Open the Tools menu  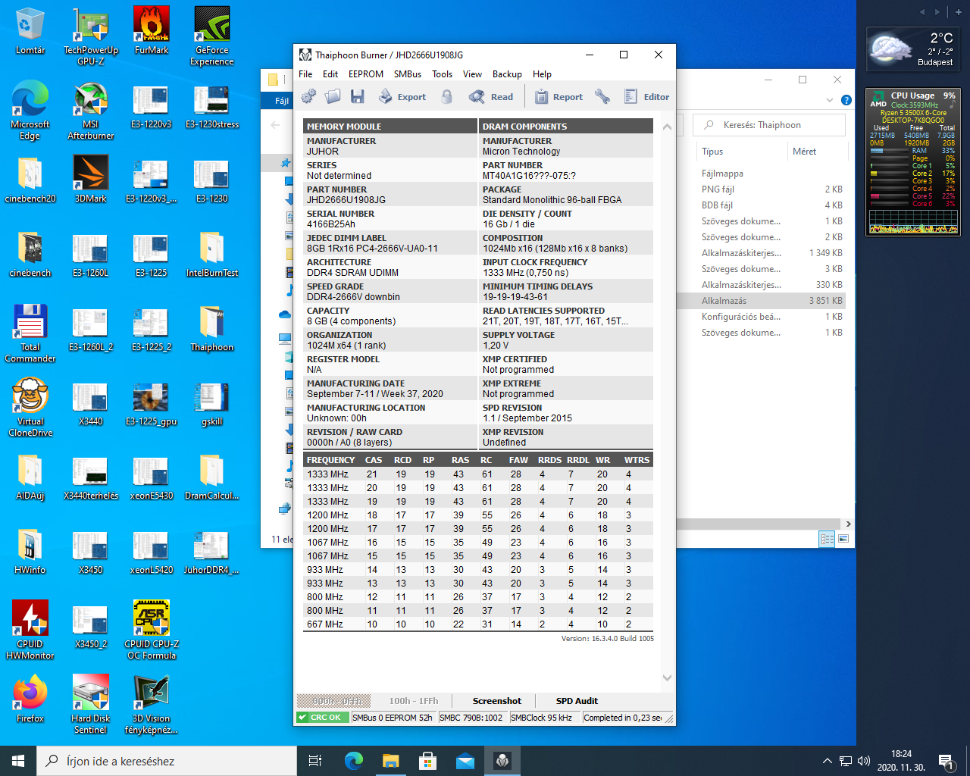coord(442,74)
